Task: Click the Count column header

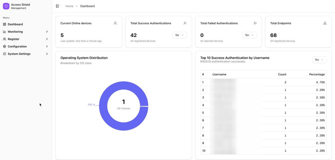Action: tap(282, 74)
